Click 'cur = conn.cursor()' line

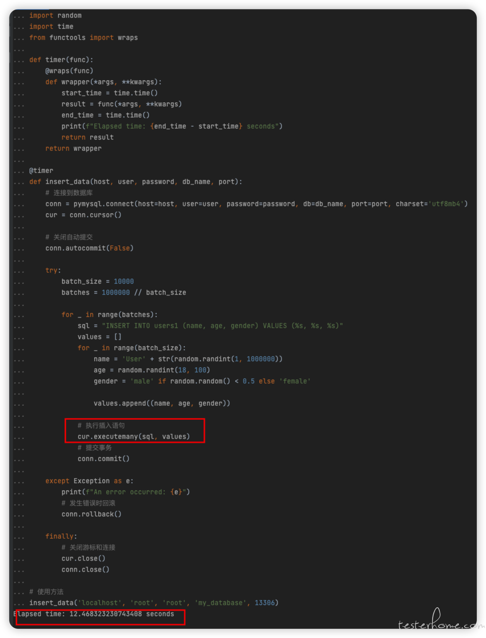point(84,215)
